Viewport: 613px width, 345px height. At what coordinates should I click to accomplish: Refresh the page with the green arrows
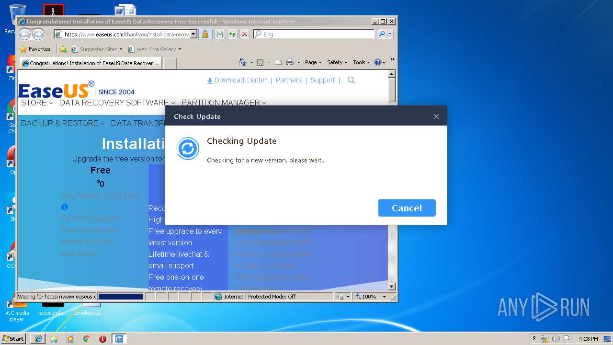(232, 34)
